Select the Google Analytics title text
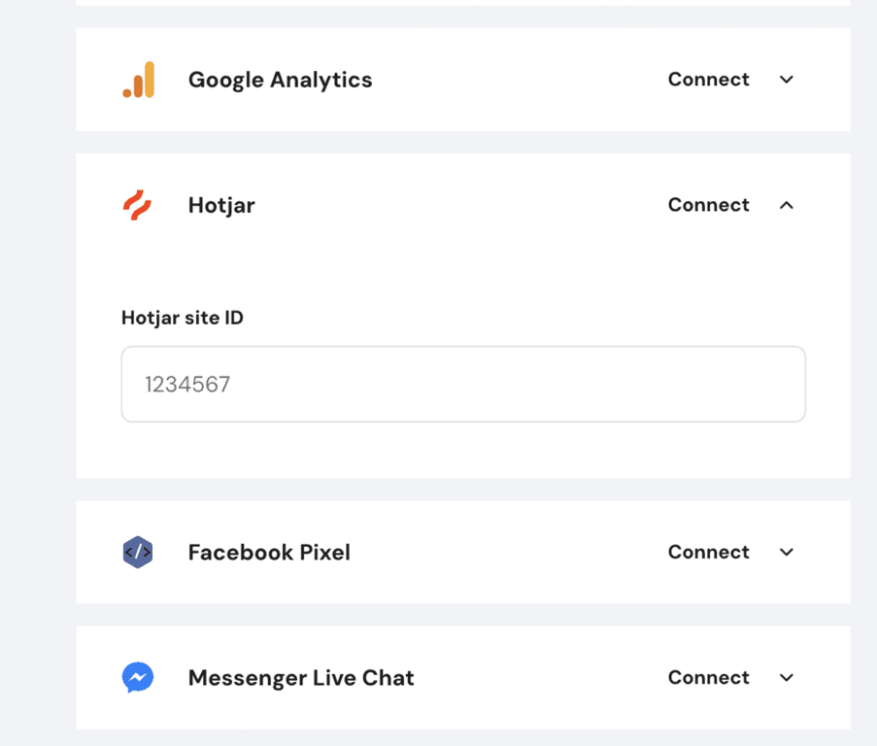The width and height of the screenshot is (877, 746). (x=280, y=80)
